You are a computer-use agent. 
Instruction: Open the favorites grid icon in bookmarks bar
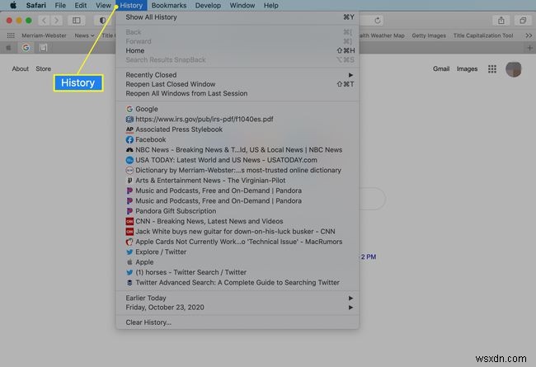coord(11,35)
